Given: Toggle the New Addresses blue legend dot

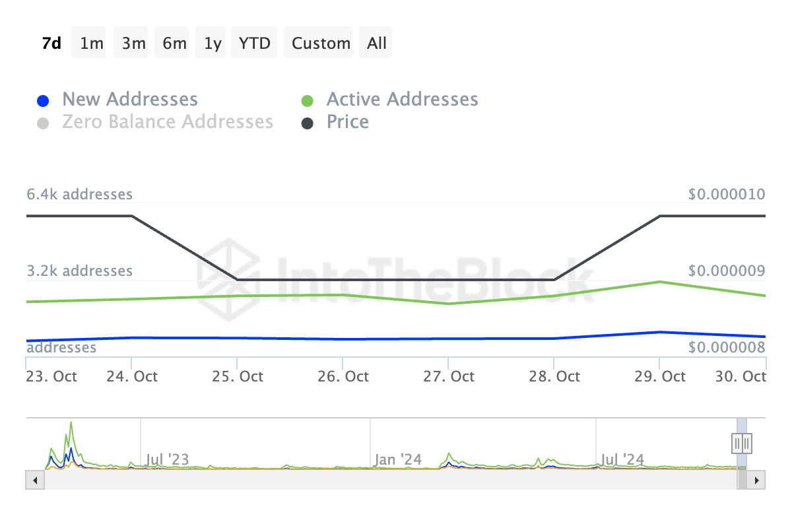Looking at the screenshot, I should 43,101.
